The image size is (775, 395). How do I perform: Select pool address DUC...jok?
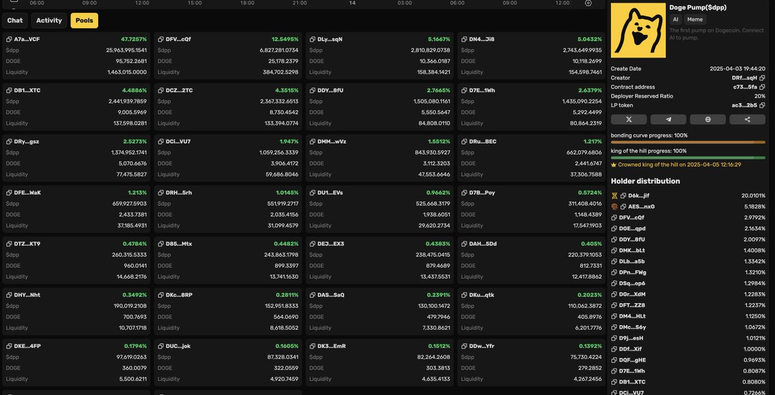178,346
